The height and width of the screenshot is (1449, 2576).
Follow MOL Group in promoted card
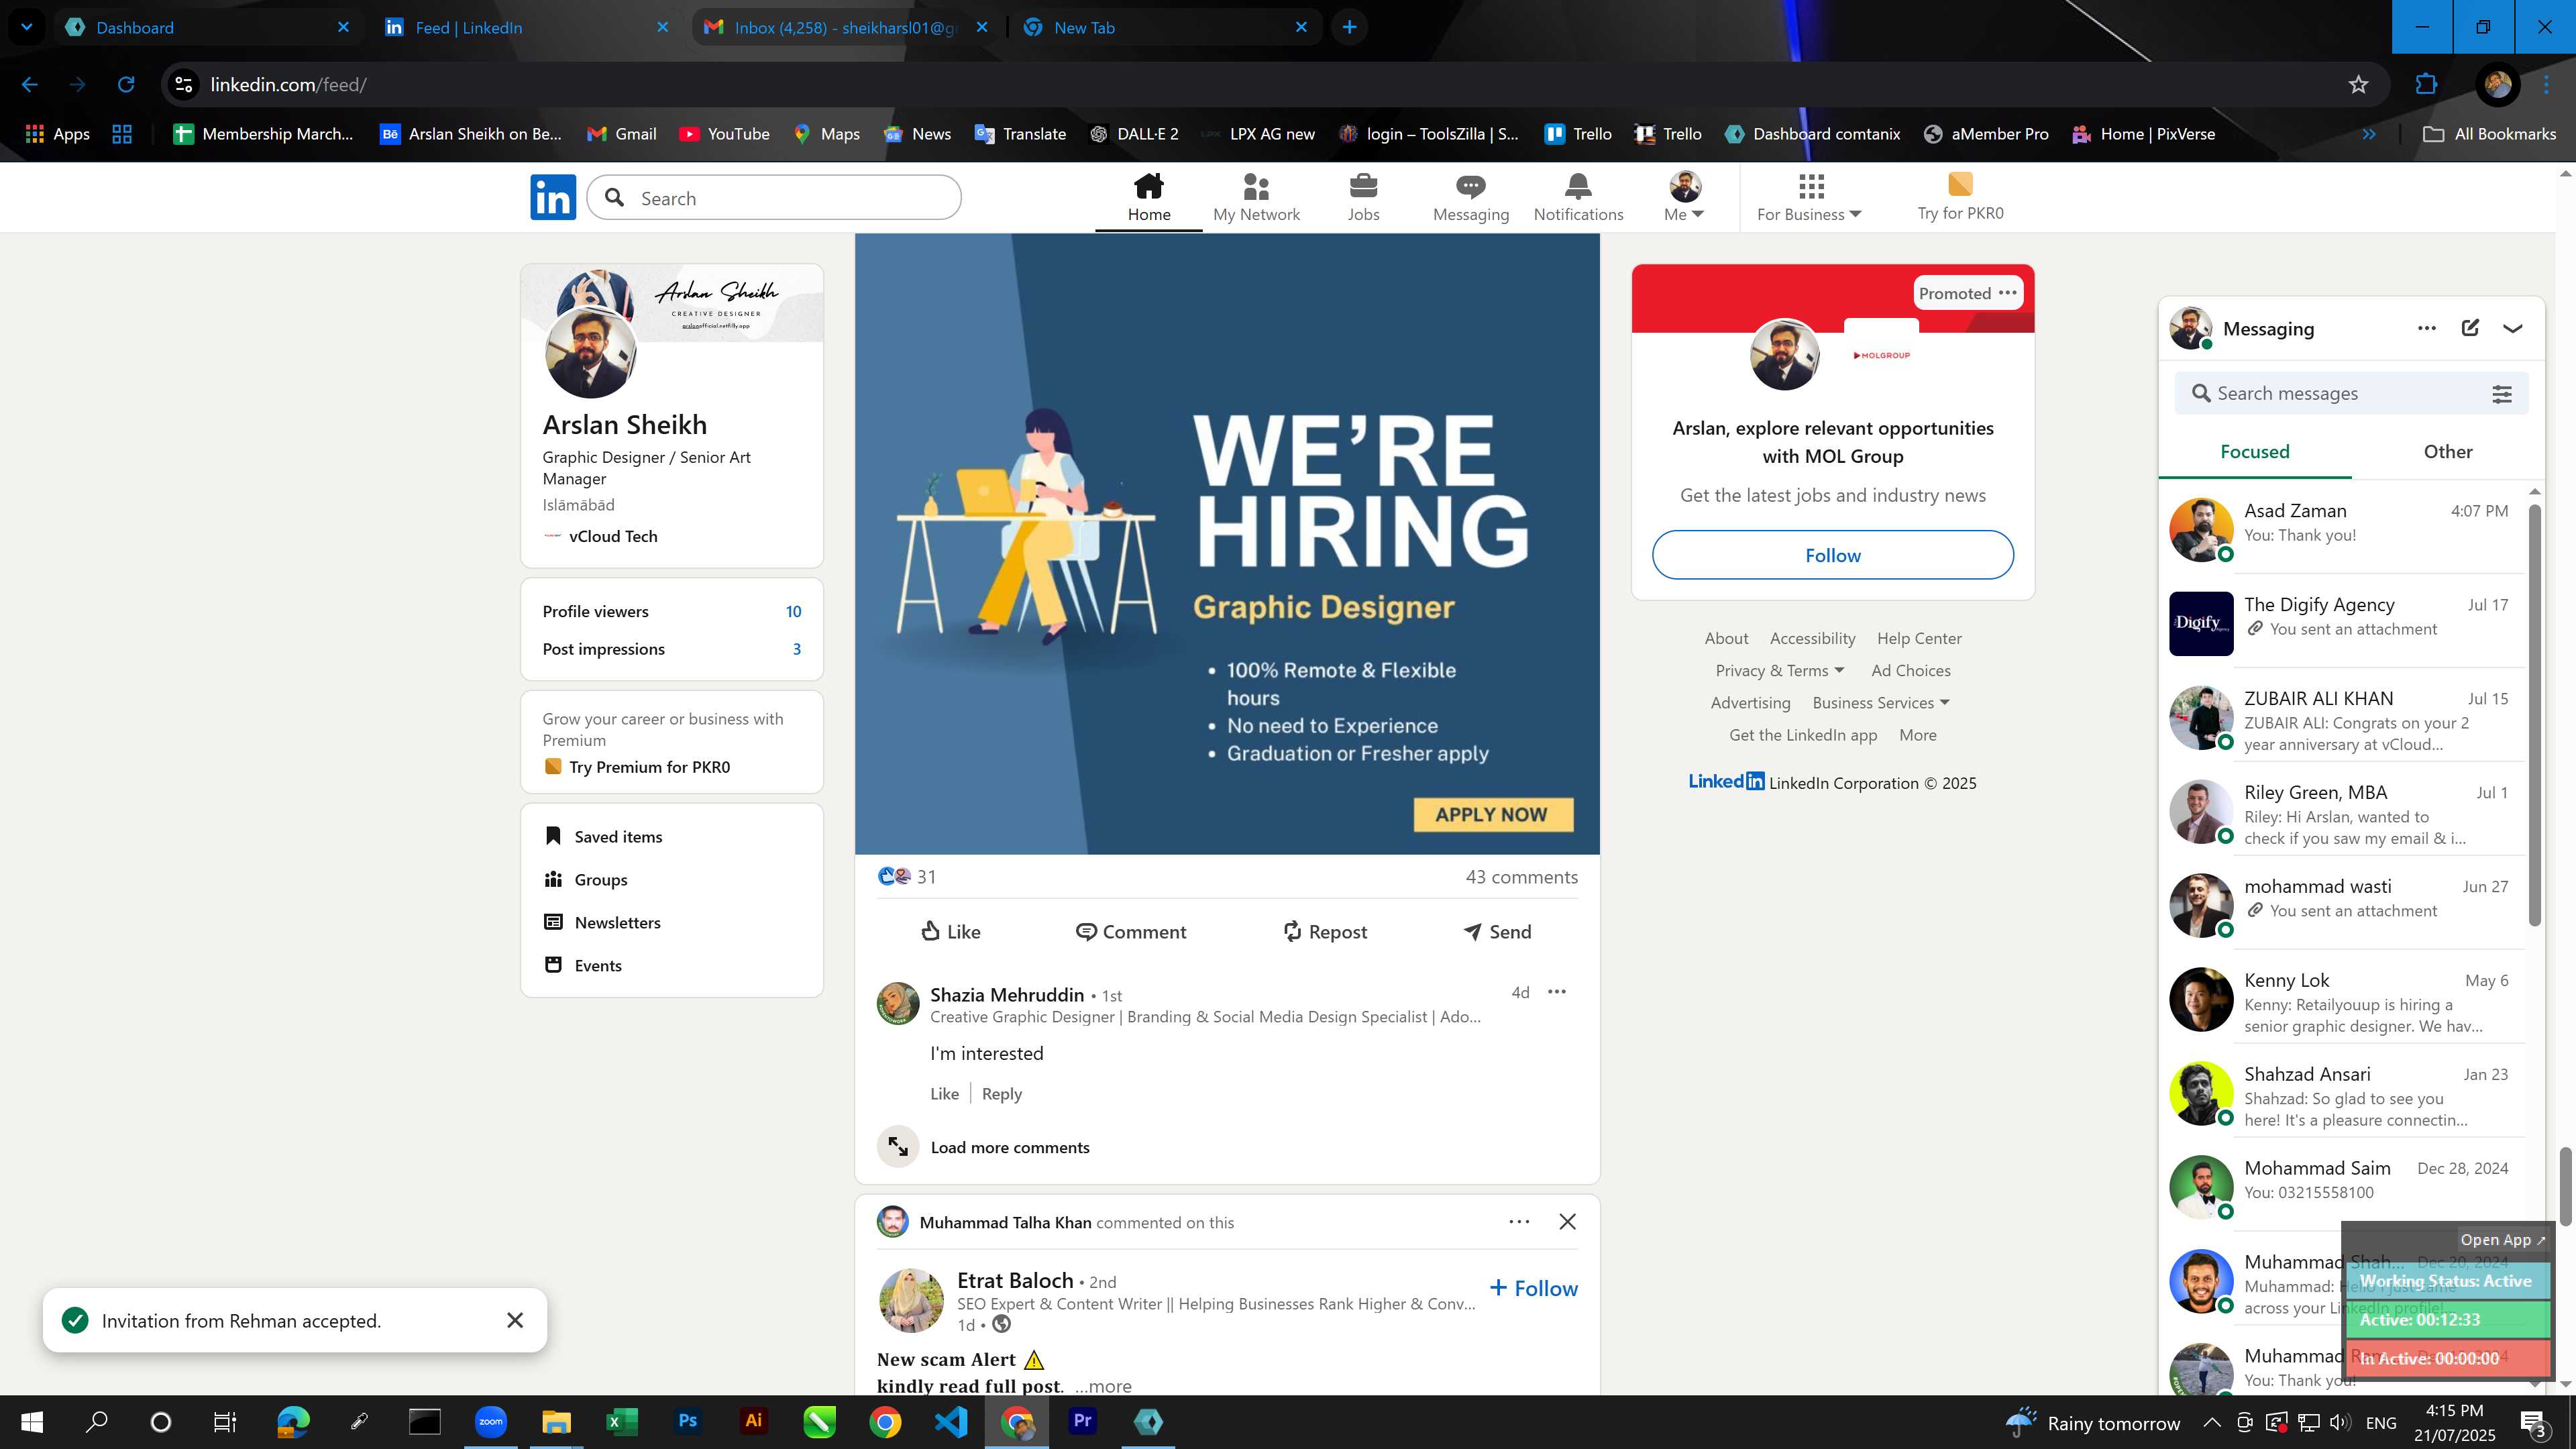[1832, 555]
